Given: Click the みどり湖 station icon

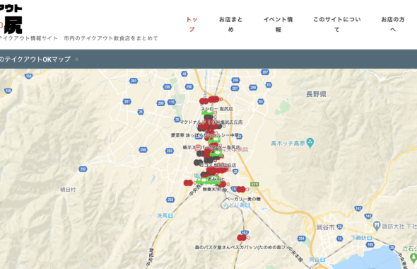Looking at the screenshot, I should [247, 205].
